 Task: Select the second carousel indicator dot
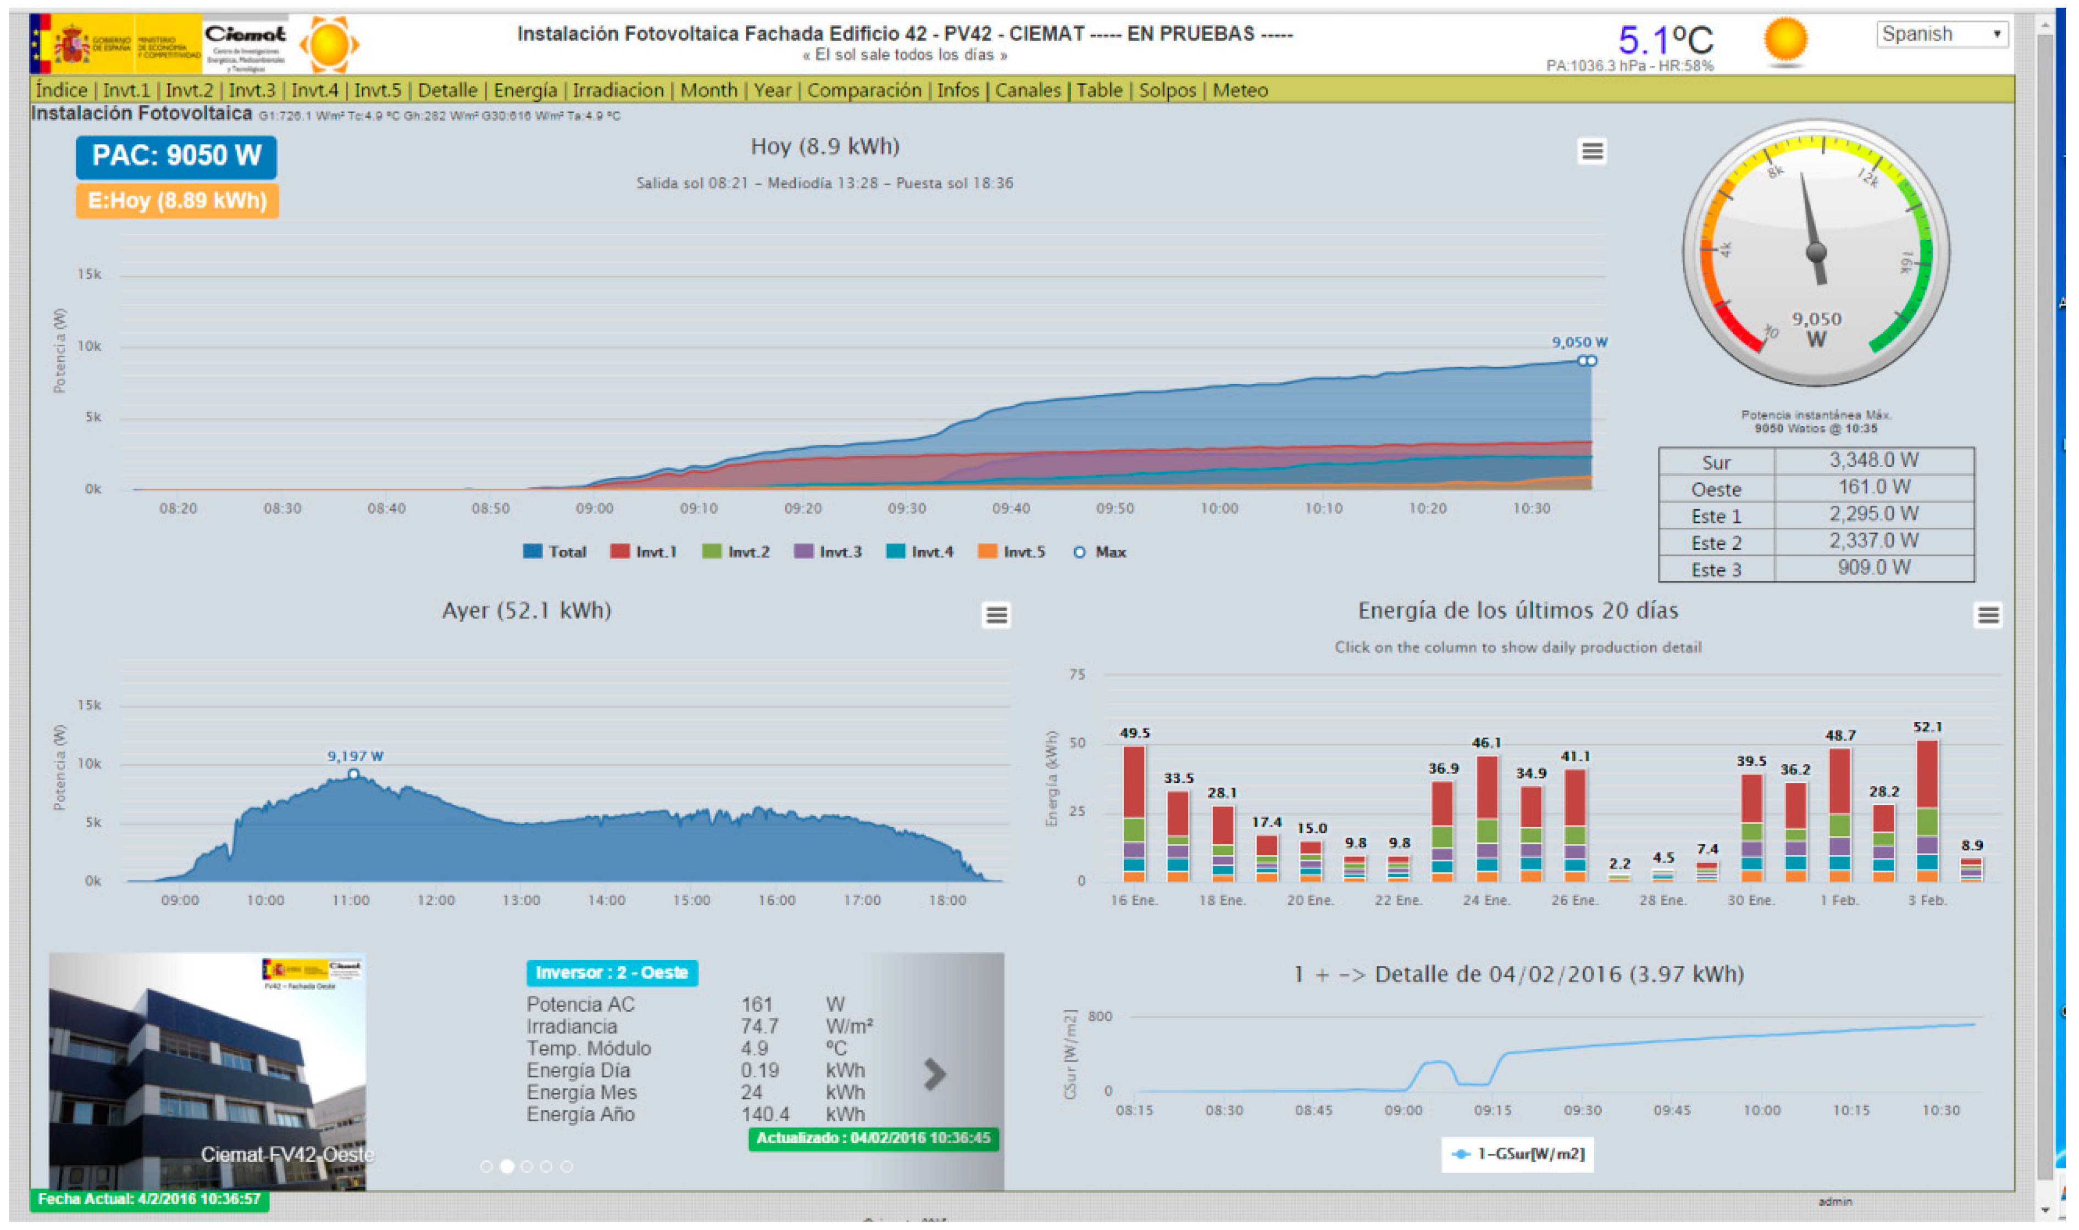507,1166
